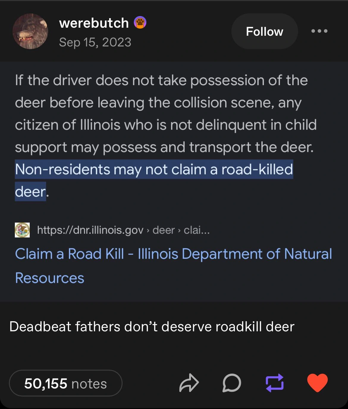Click the word 'Resources' in the link title
This screenshot has width=348, height=409.
pos(50,278)
